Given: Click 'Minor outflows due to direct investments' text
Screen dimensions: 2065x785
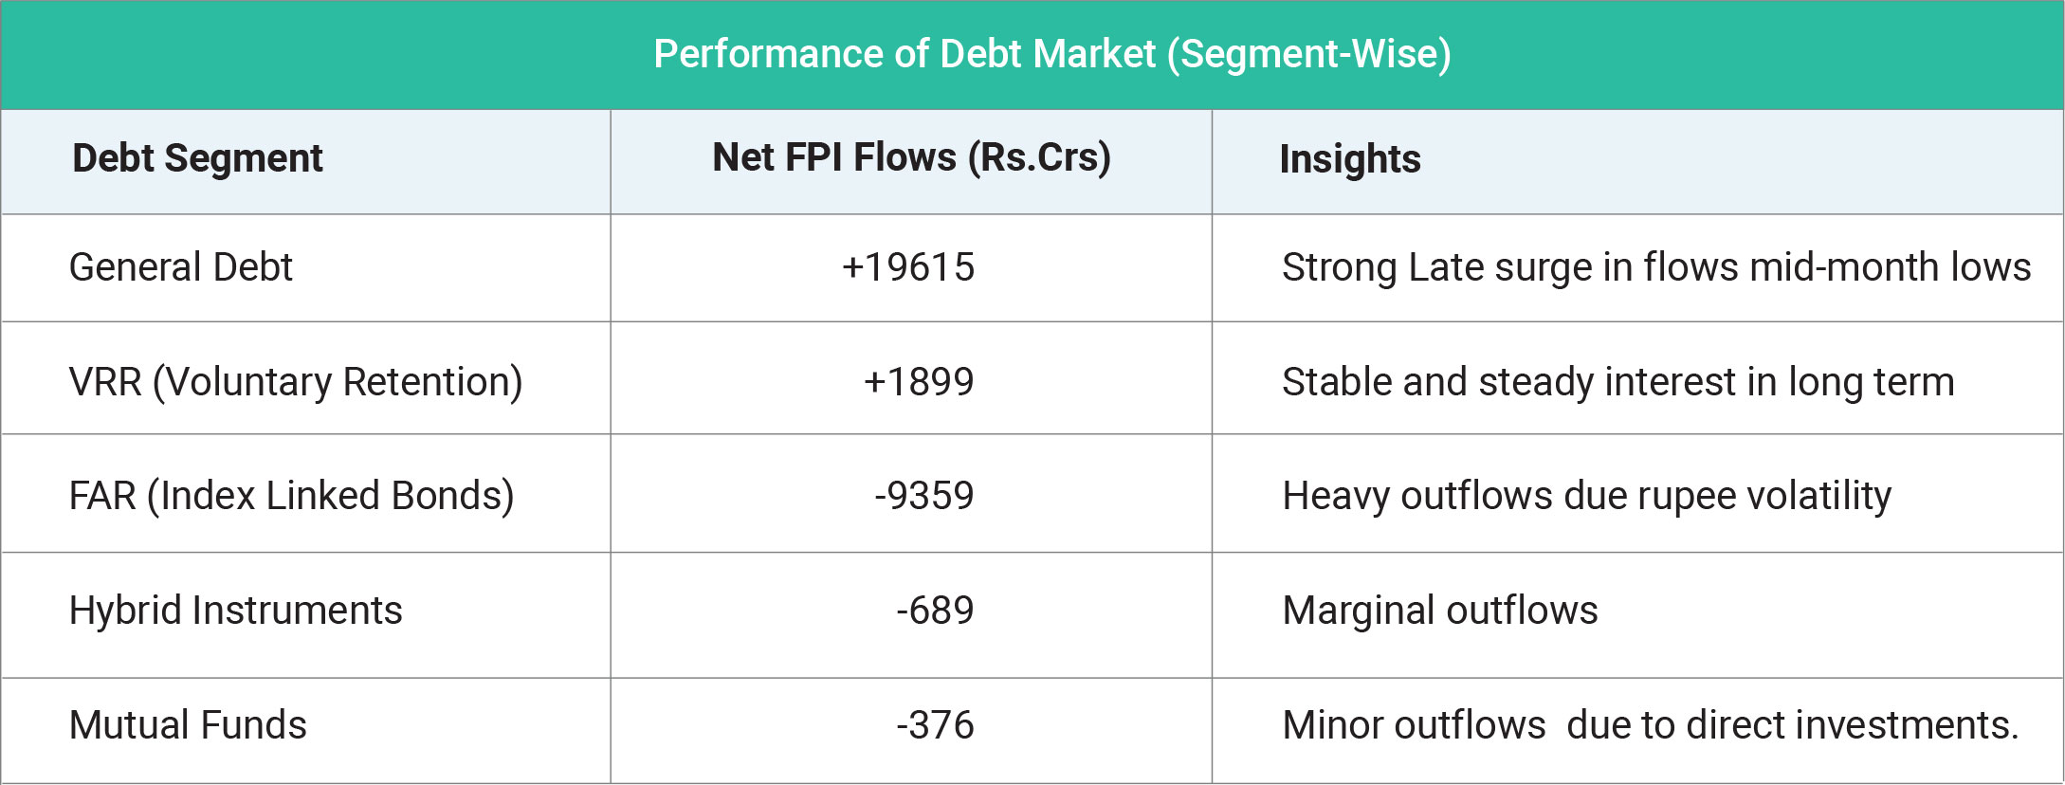Looking at the screenshot, I should pos(1650,725).
